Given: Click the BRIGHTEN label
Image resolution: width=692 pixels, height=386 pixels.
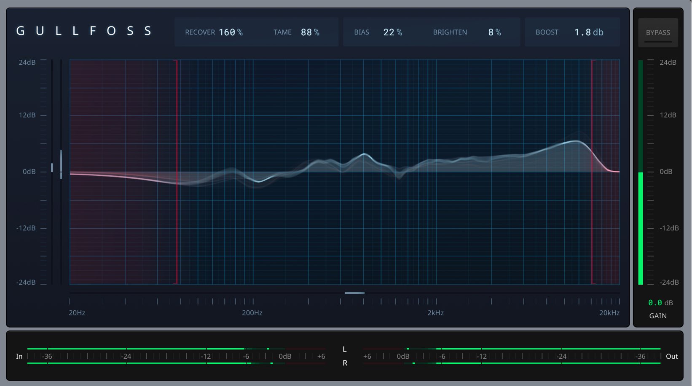Looking at the screenshot, I should (x=450, y=32).
